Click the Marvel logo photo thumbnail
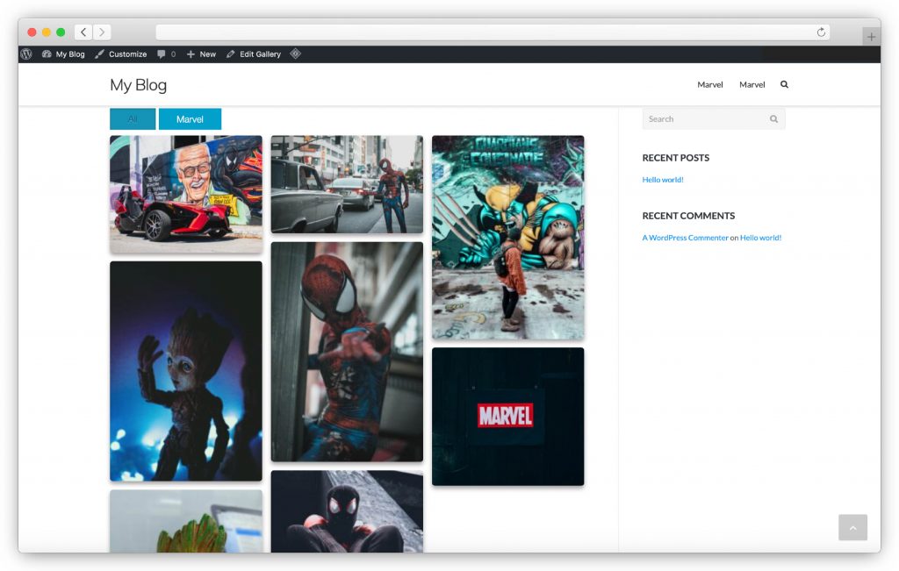Screen dimensions: 899x571 507,416
